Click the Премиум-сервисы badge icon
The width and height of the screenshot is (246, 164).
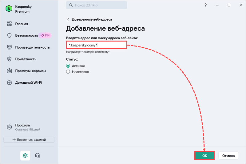(9, 71)
